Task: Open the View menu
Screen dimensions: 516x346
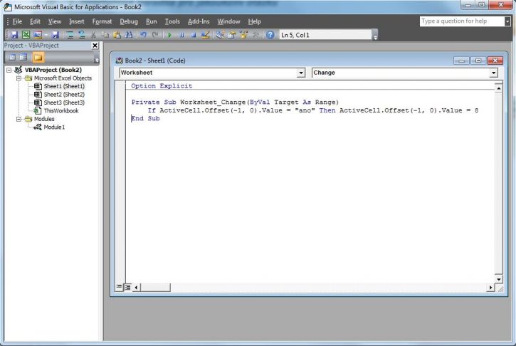Action: coord(55,21)
